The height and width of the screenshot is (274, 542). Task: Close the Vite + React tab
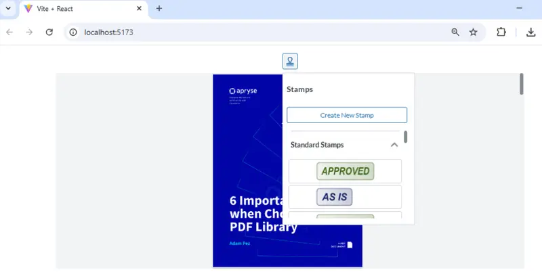tap(139, 9)
